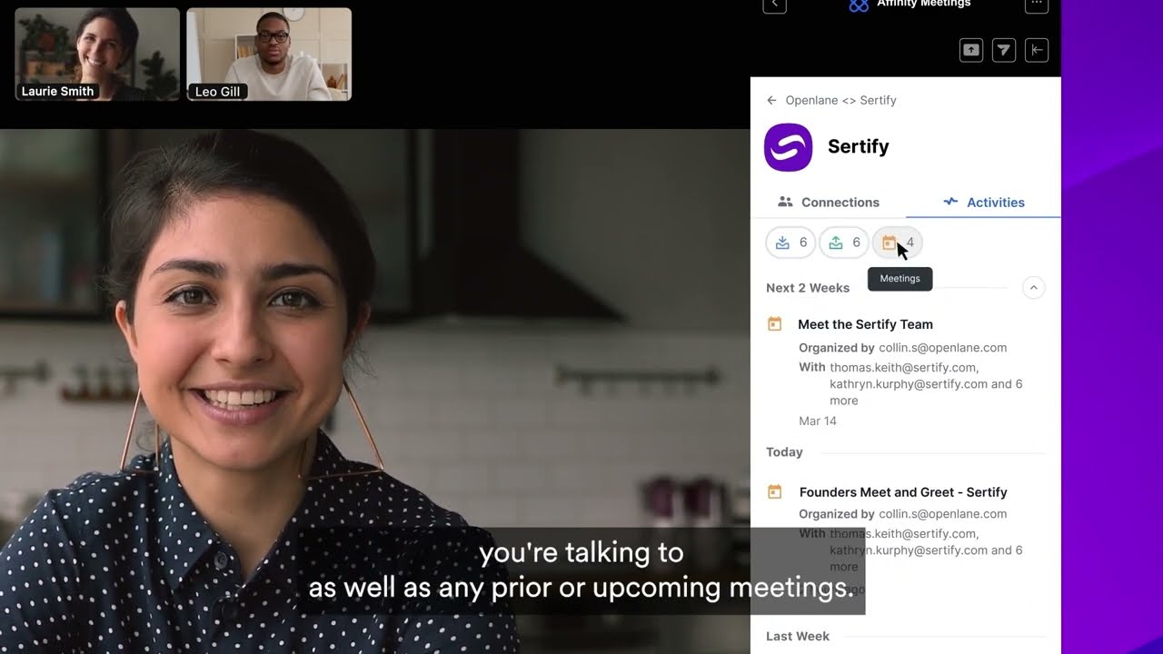This screenshot has width=1163, height=654.
Task: Switch to the Connections tab
Action: point(829,202)
